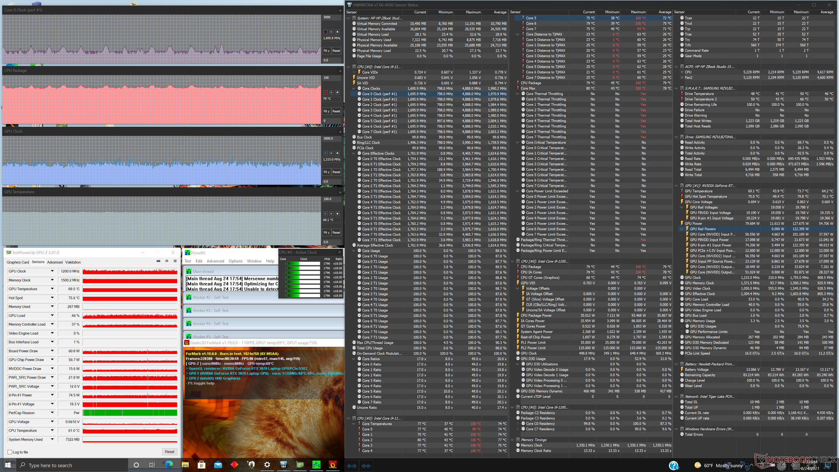The image size is (839, 472).
Task: Click Task View taskbar icon
Action: tap(152, 465)
